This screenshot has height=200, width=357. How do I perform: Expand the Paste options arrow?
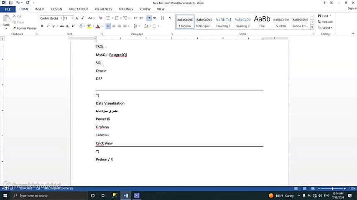pos(6,28)
